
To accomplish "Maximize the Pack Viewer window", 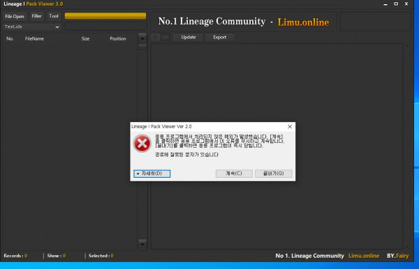I will click(396, 4).
